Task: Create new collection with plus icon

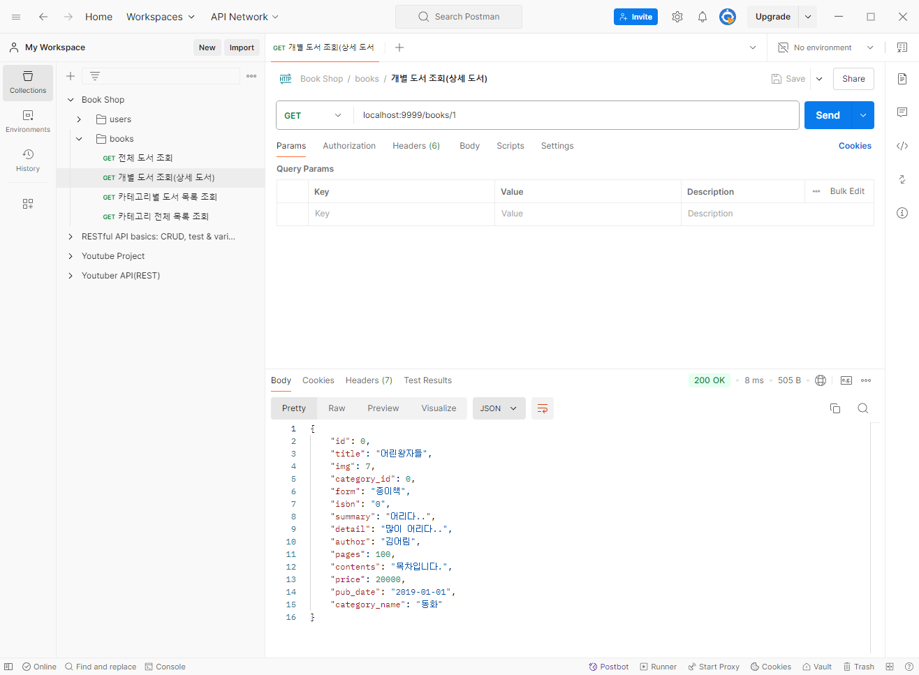Action: [71, 76]
